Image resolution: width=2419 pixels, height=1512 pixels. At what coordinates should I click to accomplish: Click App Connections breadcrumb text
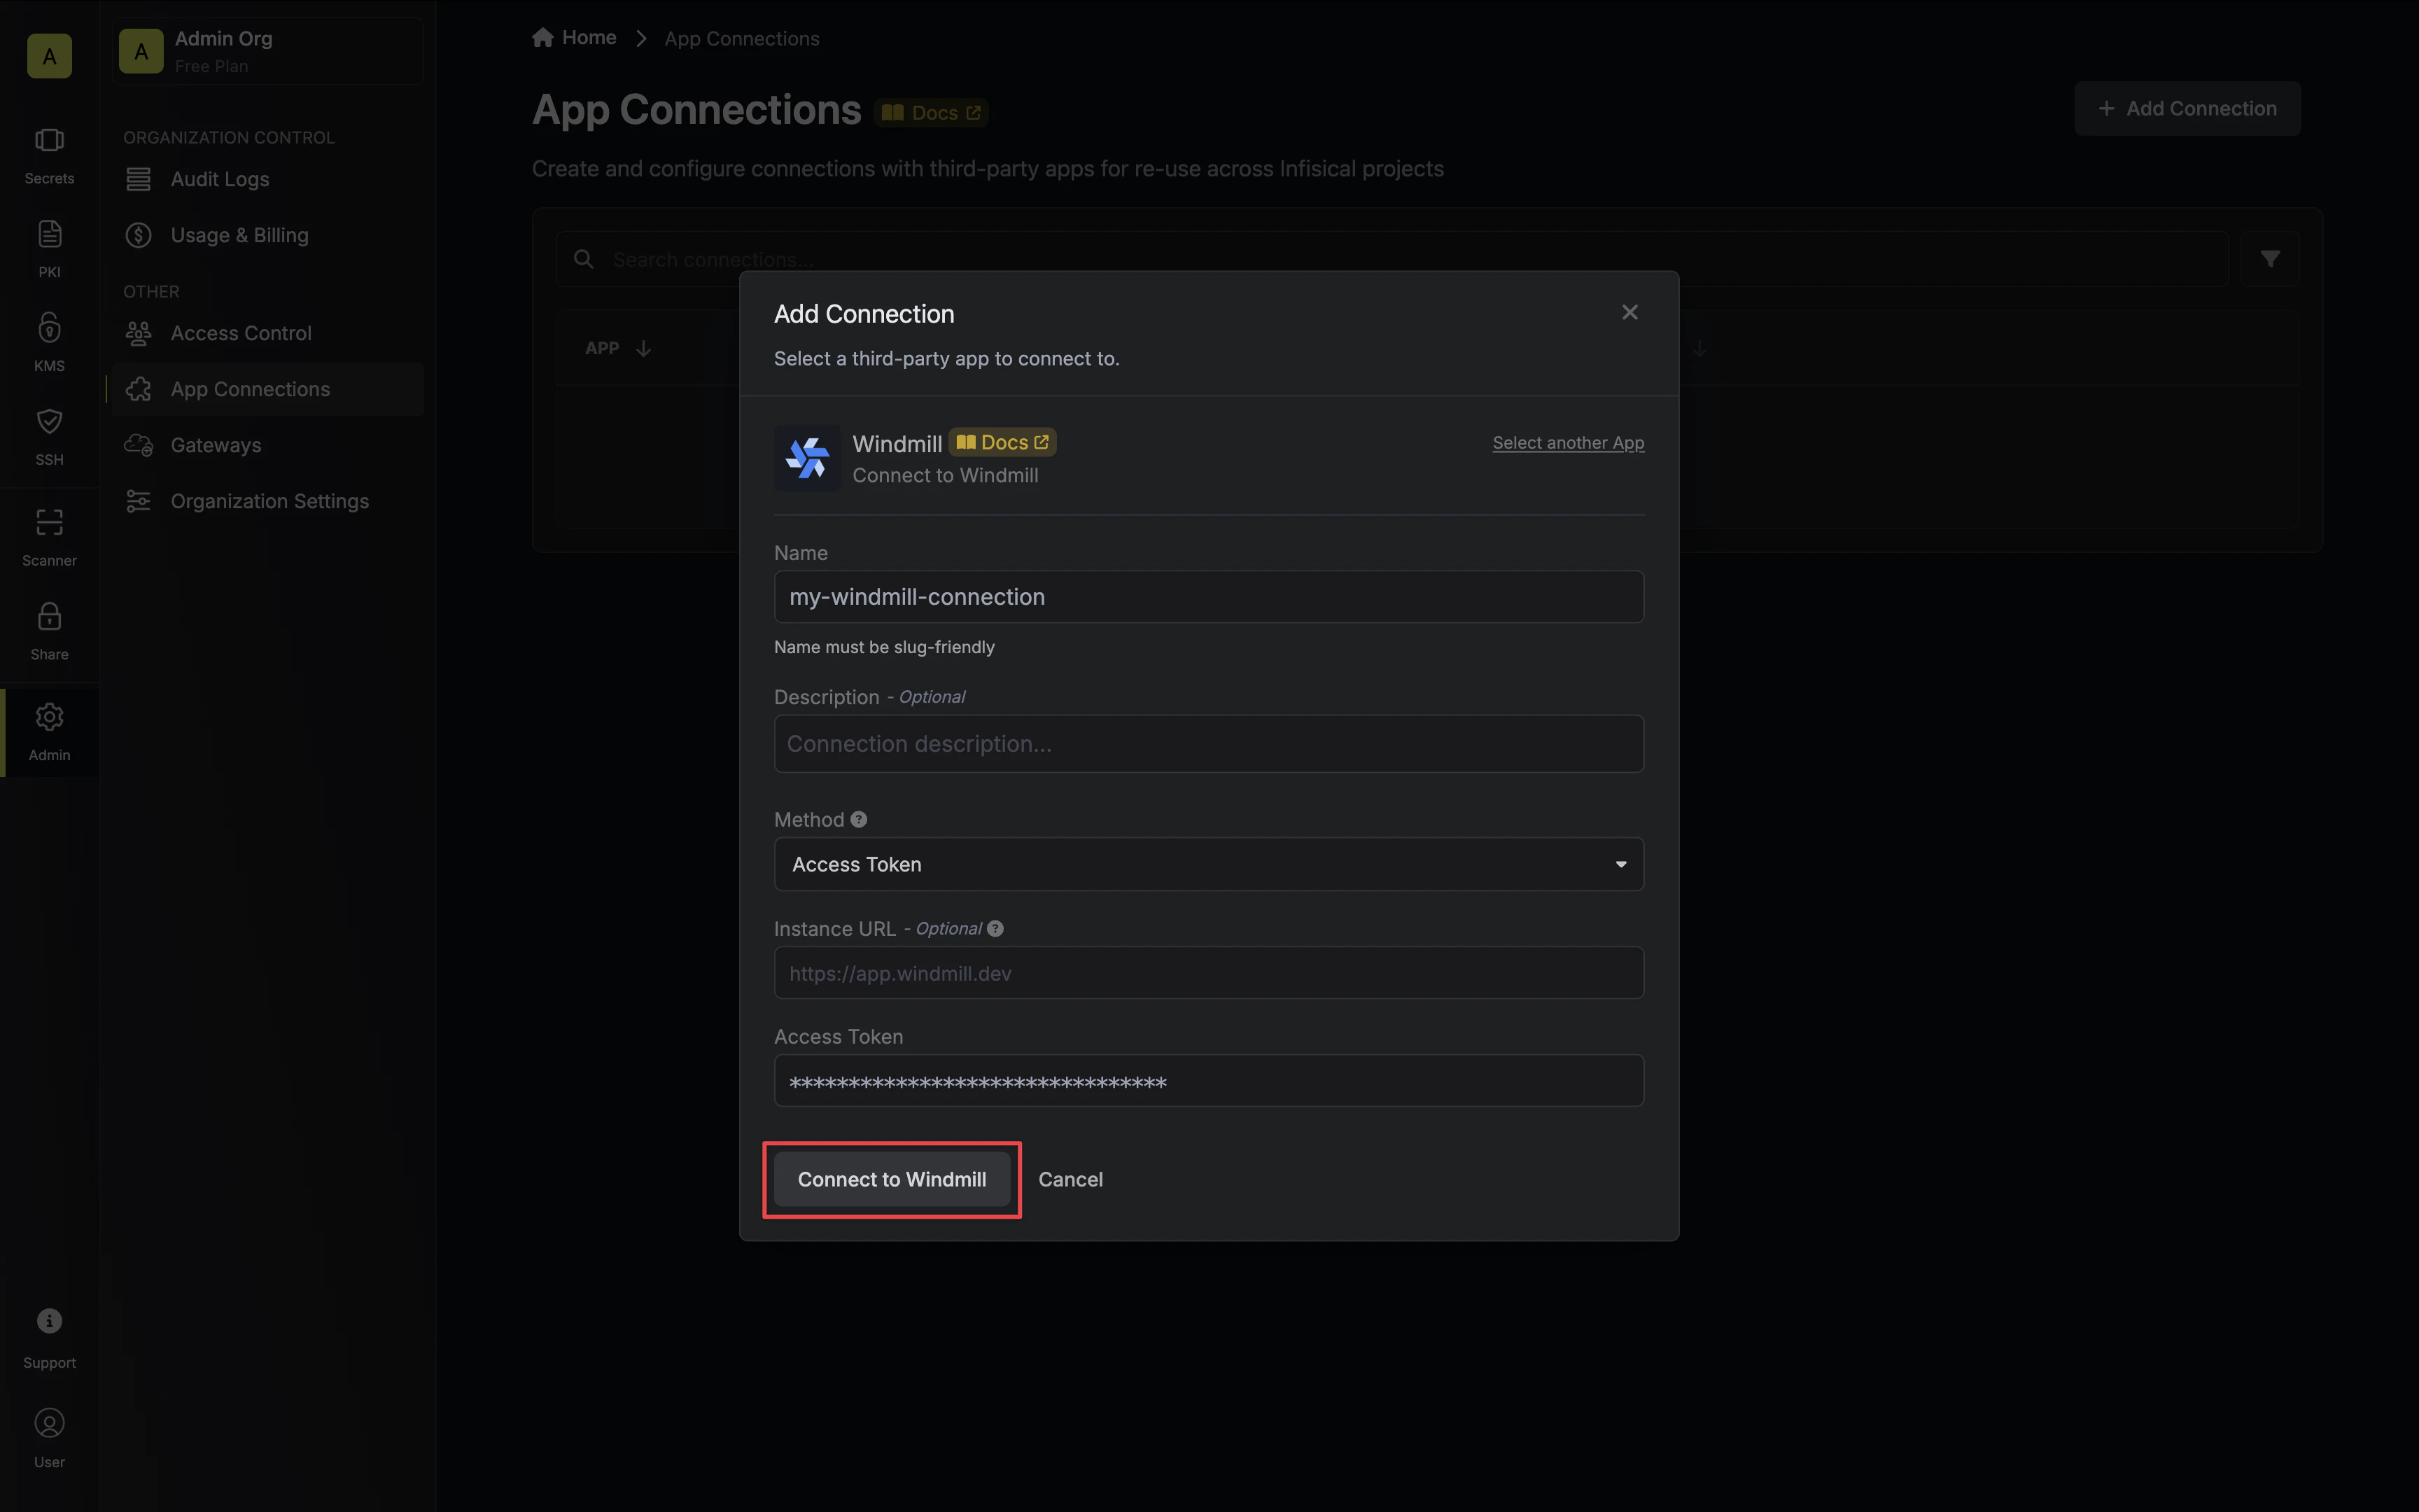coord(742,38)
